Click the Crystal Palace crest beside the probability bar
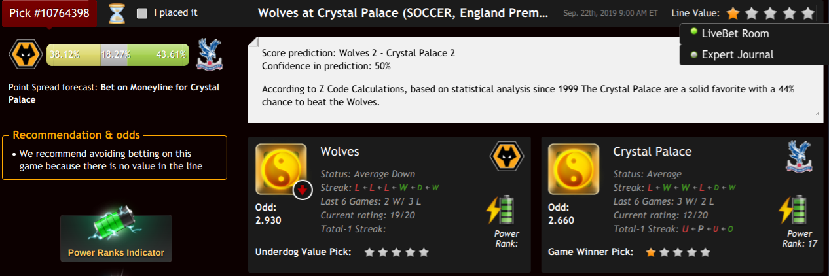This screenshot has width=829, height=276. [x=210, y=54]
